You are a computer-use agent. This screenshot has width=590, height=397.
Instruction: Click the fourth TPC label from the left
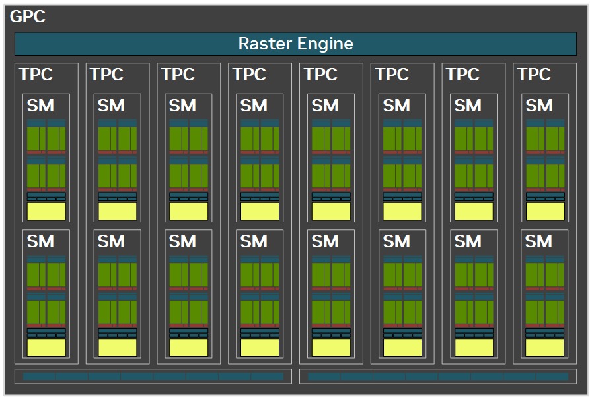point(249,75)
